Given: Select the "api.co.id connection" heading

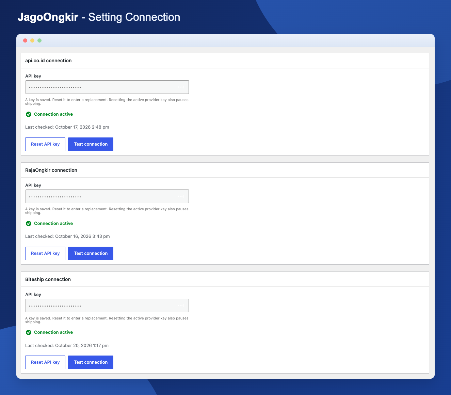Looking at the screenshot, I should [48, 61].
